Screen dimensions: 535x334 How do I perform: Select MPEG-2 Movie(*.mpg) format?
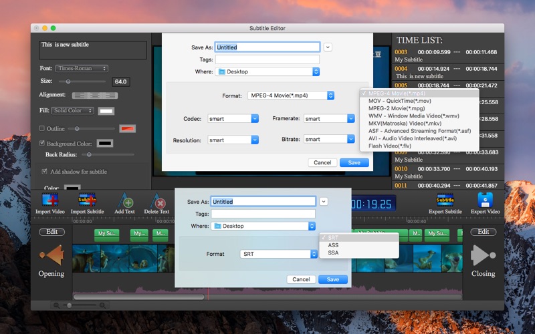(x=419, y=108)
